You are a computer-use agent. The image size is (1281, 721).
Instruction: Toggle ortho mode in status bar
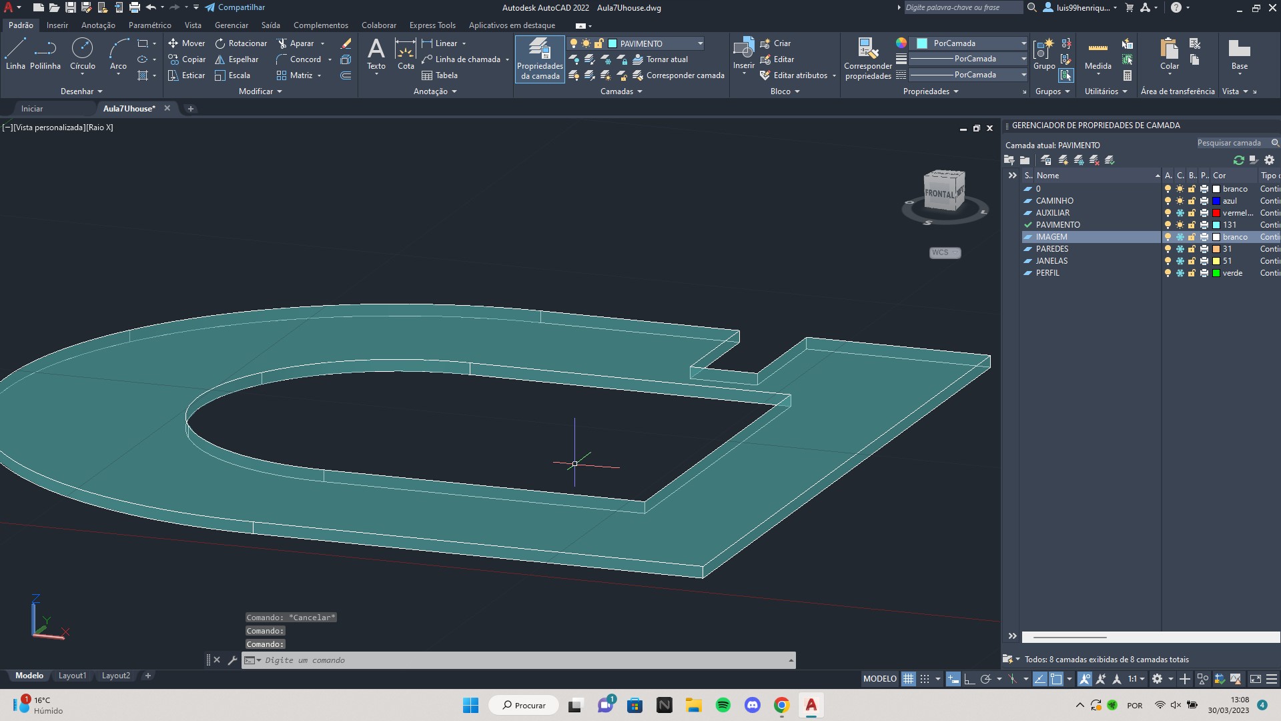969,679
